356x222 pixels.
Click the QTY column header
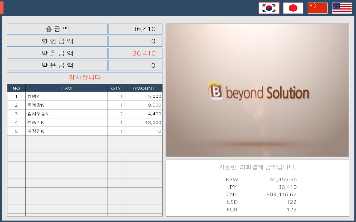[x=116, y=88]
